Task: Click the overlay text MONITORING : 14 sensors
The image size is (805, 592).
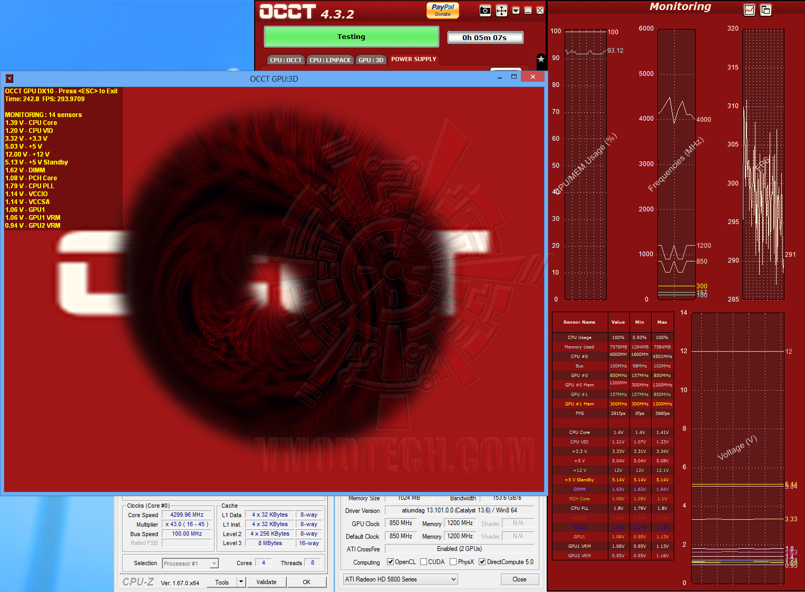Action: 43,115
